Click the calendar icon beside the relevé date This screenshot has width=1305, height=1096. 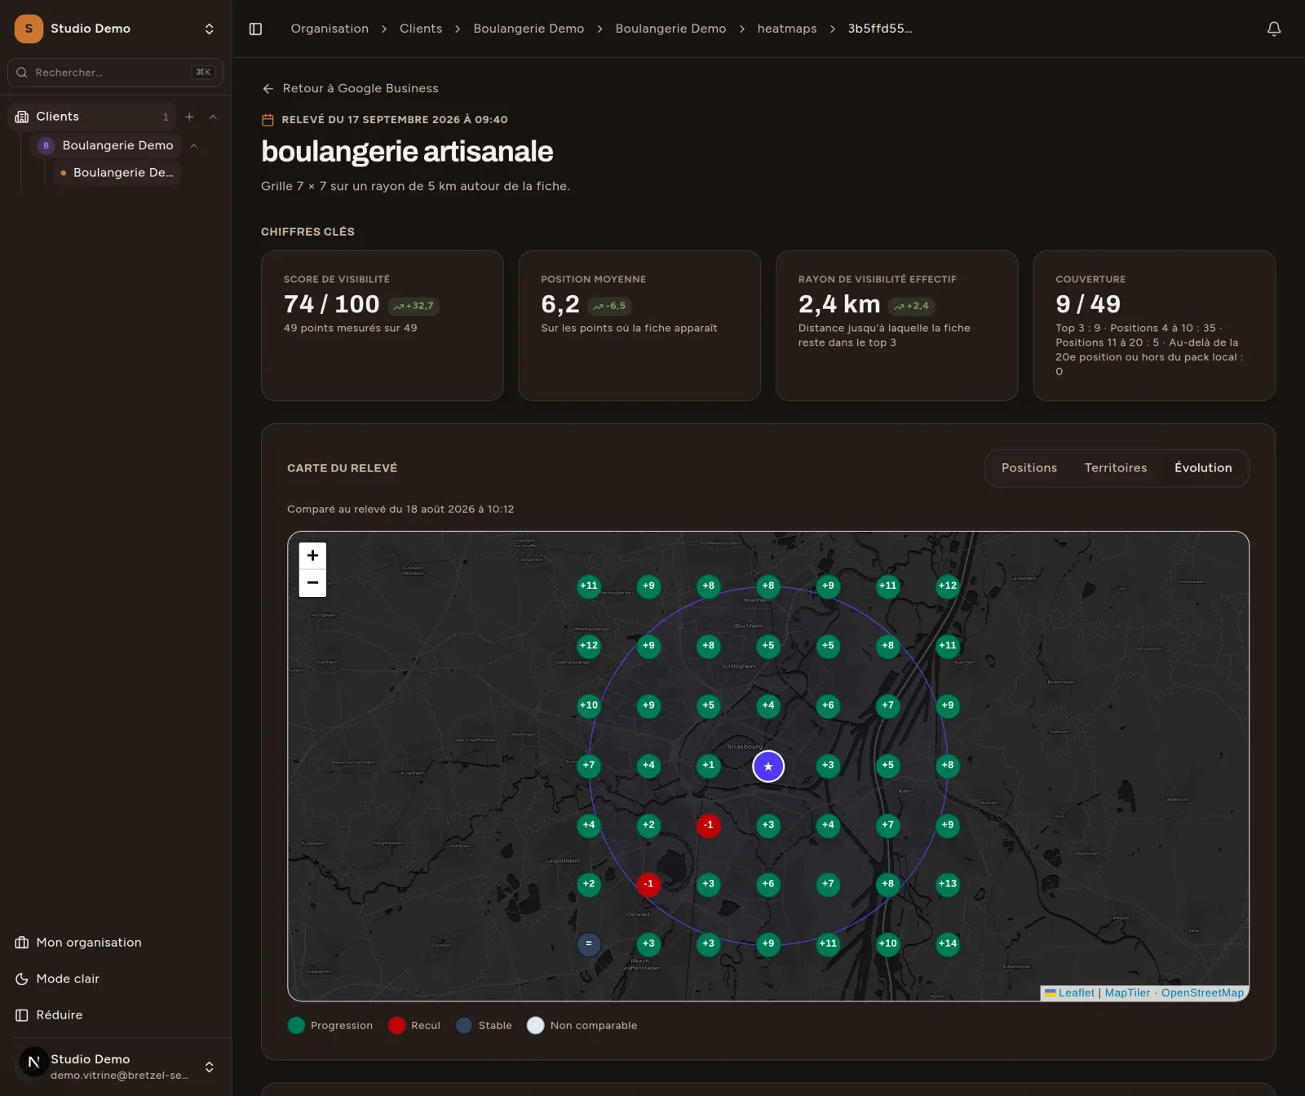pos(268,120)
